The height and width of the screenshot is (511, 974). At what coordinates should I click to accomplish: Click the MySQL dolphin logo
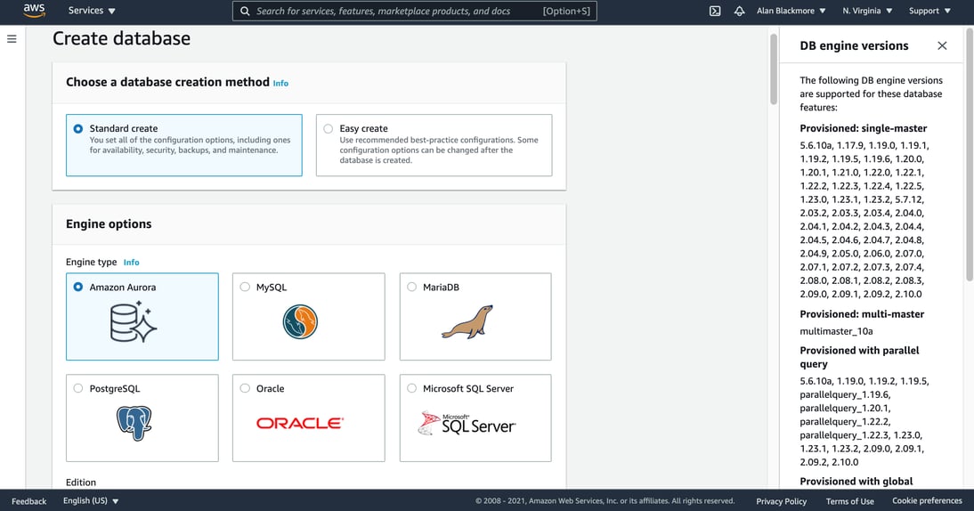coord(300,321)
